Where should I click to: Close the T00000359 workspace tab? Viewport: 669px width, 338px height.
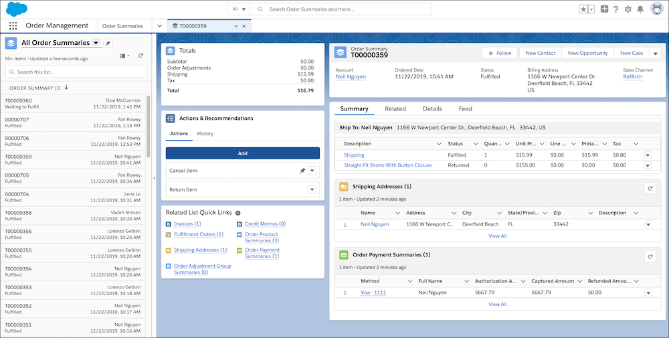[x=244, y=26]
